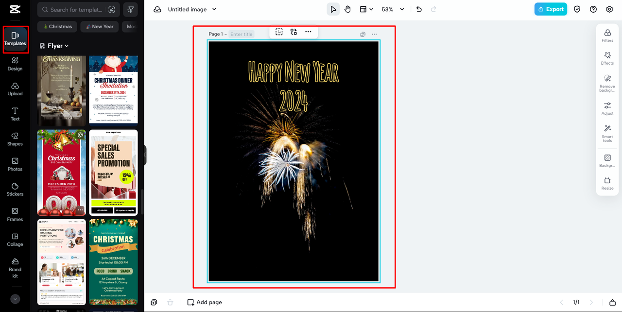Click the Add page button

click(205, 302)
